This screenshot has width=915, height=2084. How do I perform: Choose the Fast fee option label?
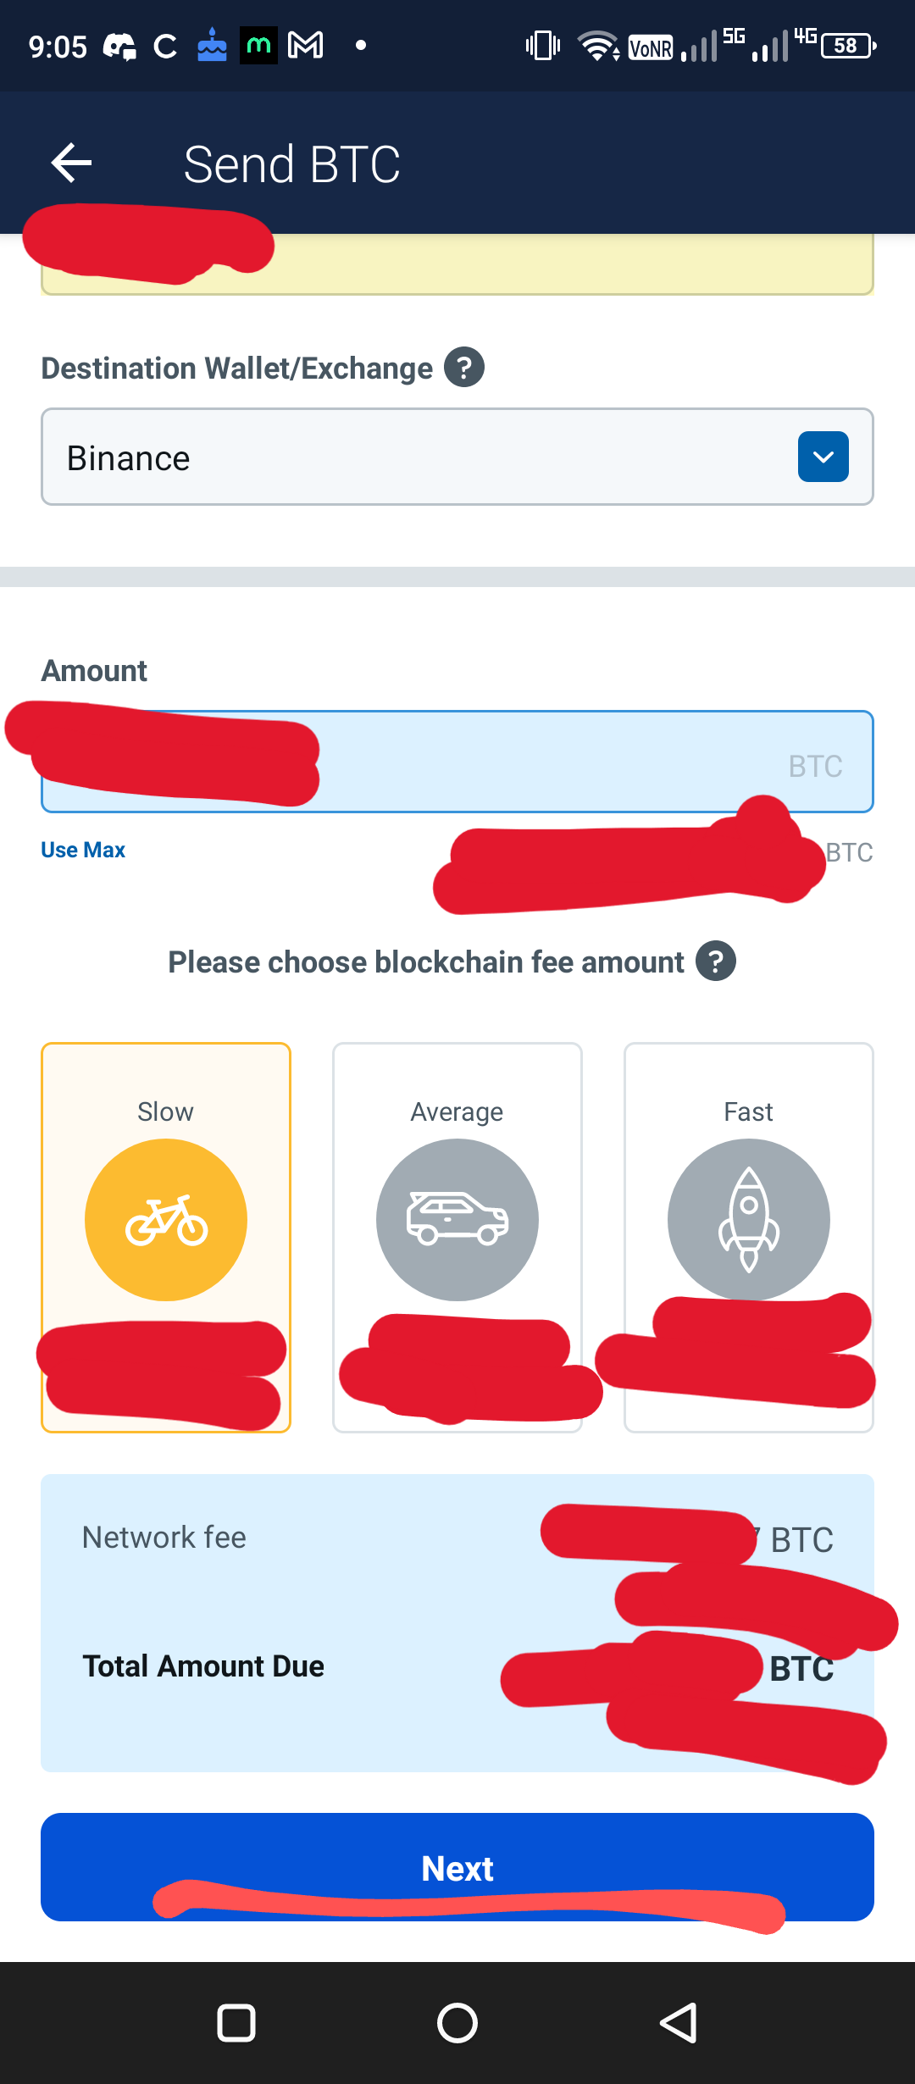(x=749, y=1111)
